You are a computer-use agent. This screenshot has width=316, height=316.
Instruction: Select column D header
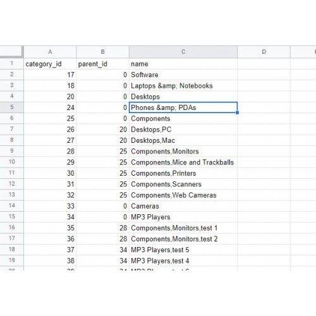(264, 52)
